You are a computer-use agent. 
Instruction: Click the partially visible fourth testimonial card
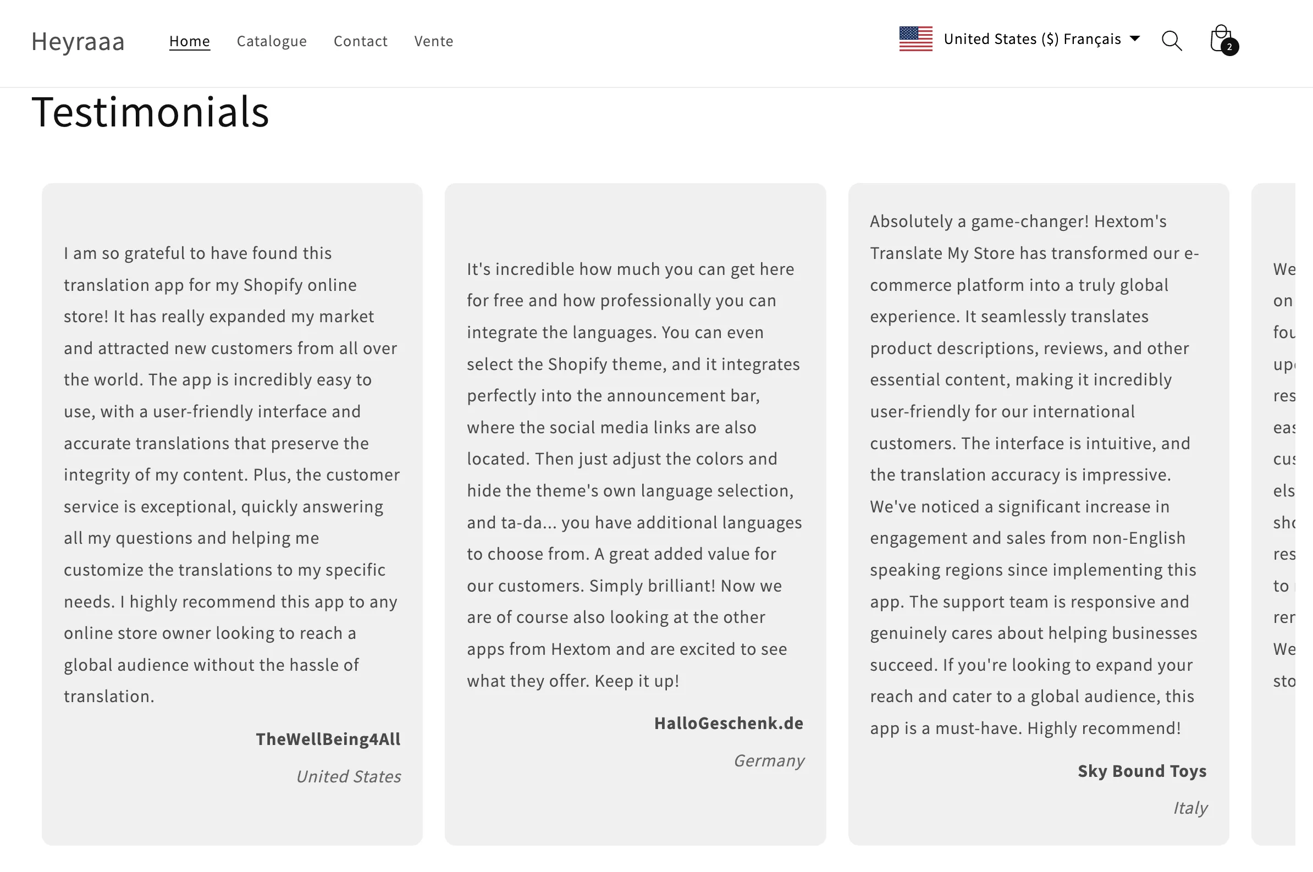point(1273,514)
